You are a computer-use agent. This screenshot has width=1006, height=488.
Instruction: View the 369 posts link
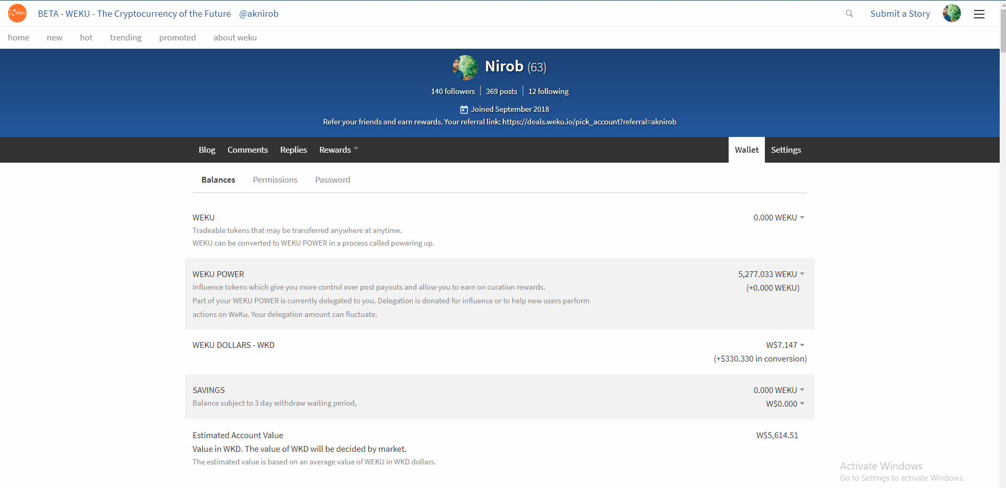(501, 91)
